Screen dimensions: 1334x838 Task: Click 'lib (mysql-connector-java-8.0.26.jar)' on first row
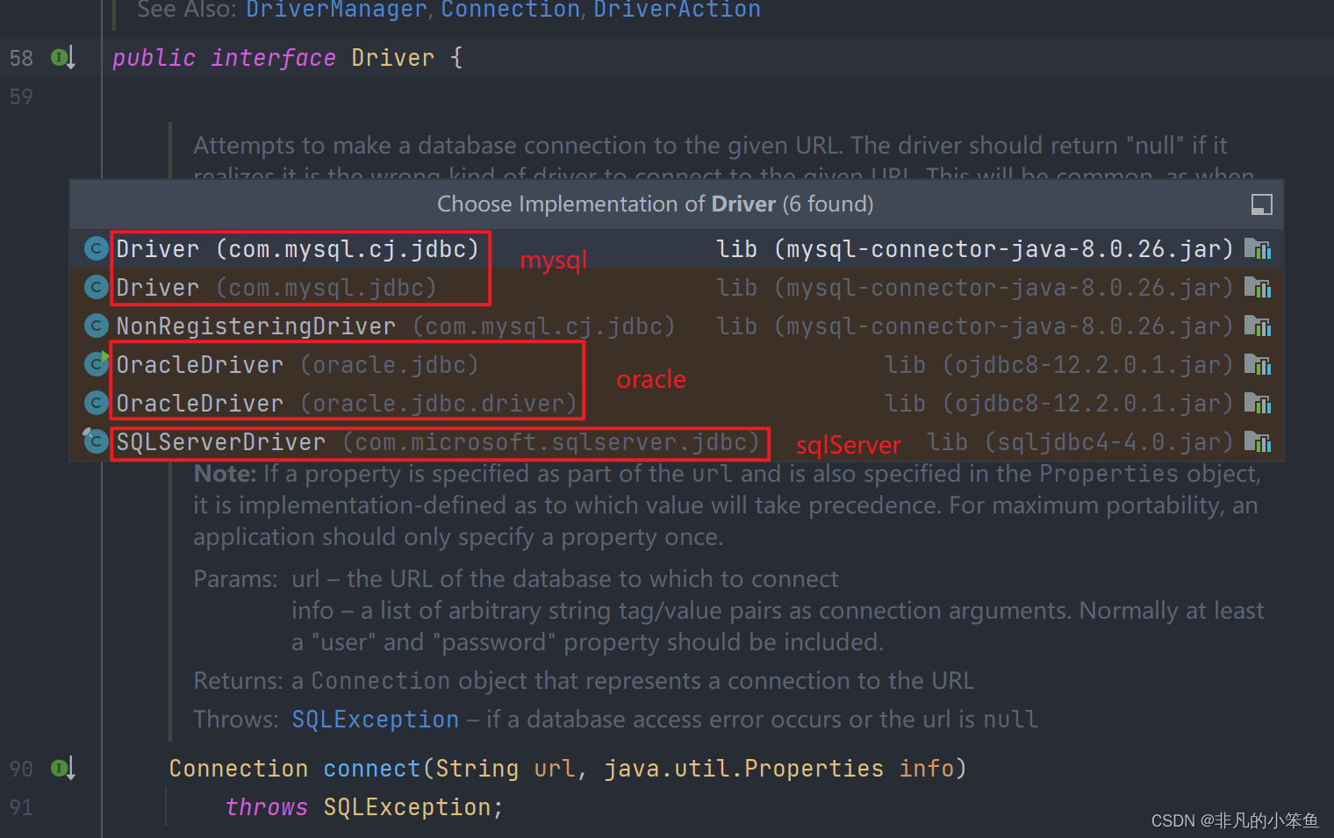pos(975,249)
